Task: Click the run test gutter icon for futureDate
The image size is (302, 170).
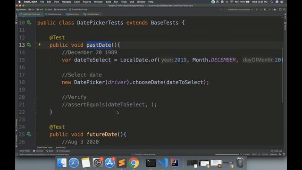Action: pos(29,134)
